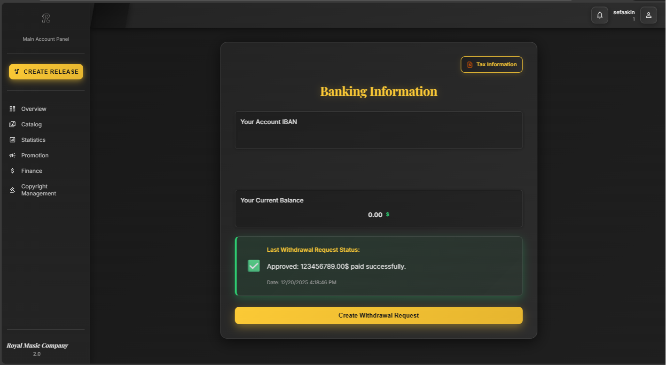Click the Statistics chart icon
Viewport: 666px width, 365px height.
[12, 140]
